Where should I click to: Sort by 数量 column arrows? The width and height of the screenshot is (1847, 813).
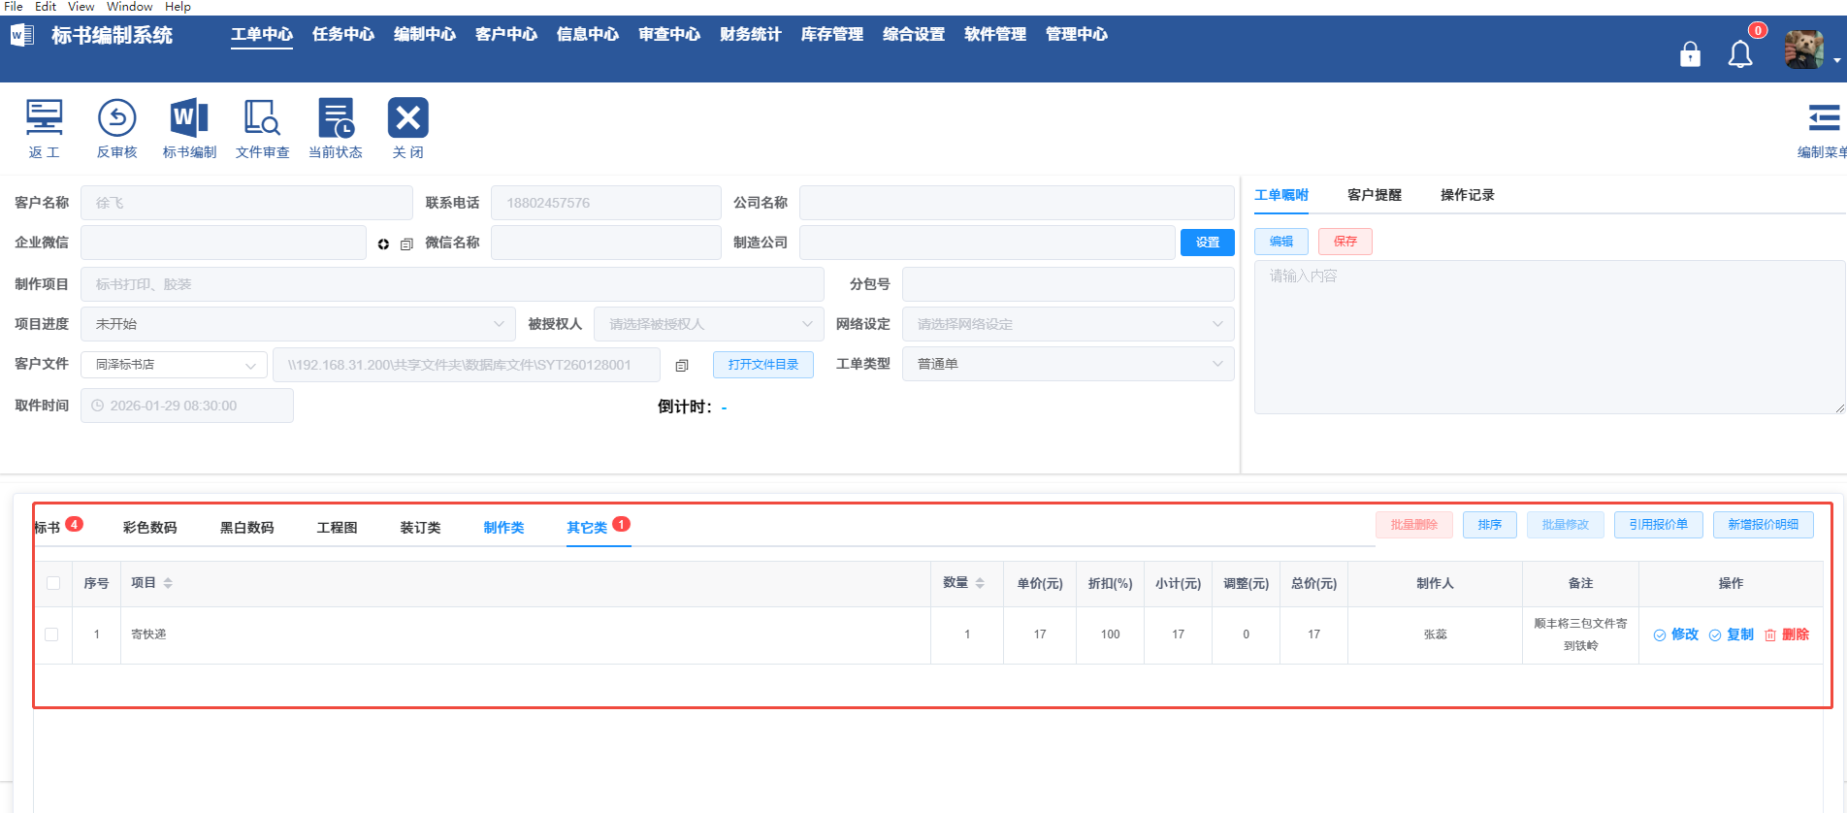click(980, 583)
